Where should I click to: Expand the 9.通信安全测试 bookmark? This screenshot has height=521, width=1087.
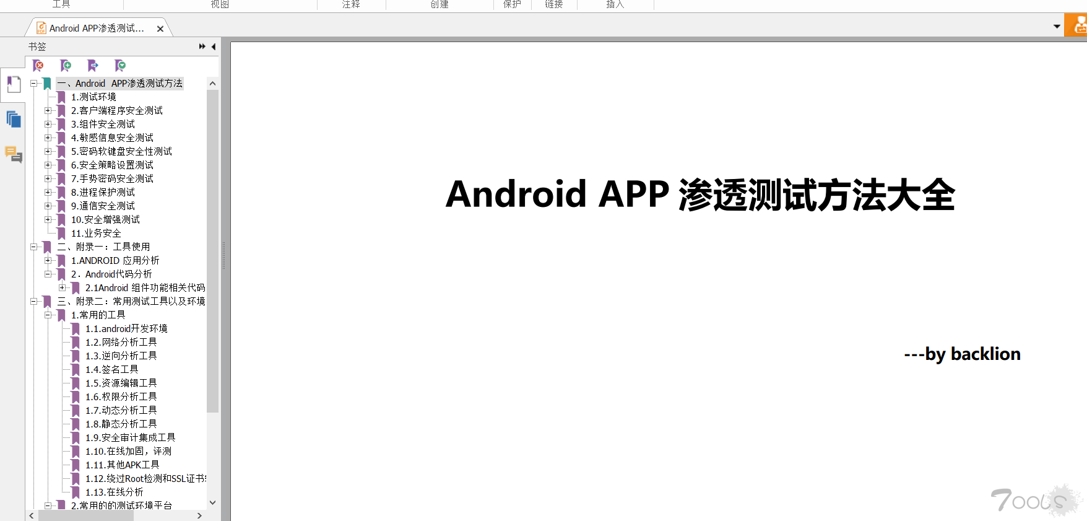(48, 206)
